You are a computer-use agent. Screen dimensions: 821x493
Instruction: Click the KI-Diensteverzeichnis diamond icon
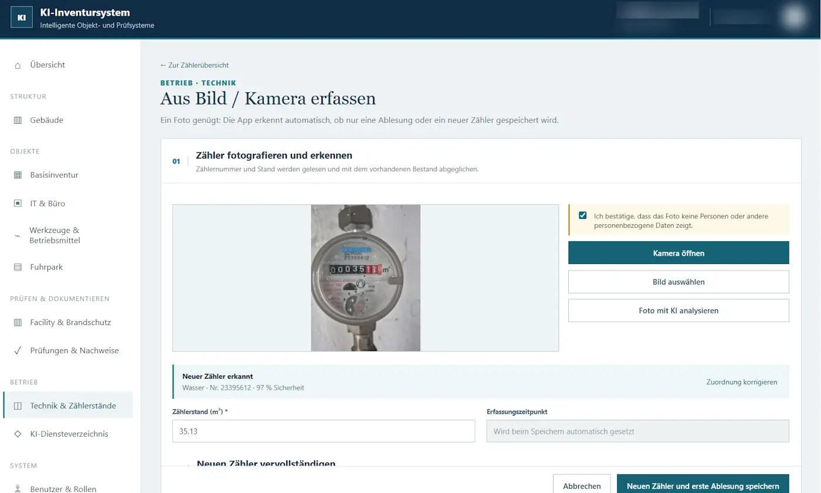pos(18,434)
